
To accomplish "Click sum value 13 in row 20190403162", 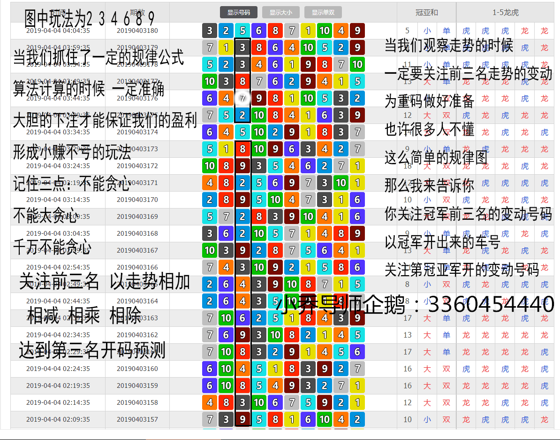I will pos(408,335).
